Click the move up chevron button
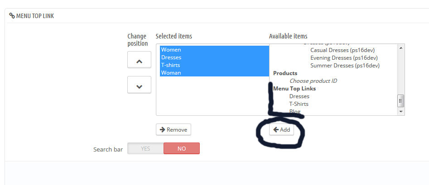429x185 pixels. click(139, 60)
